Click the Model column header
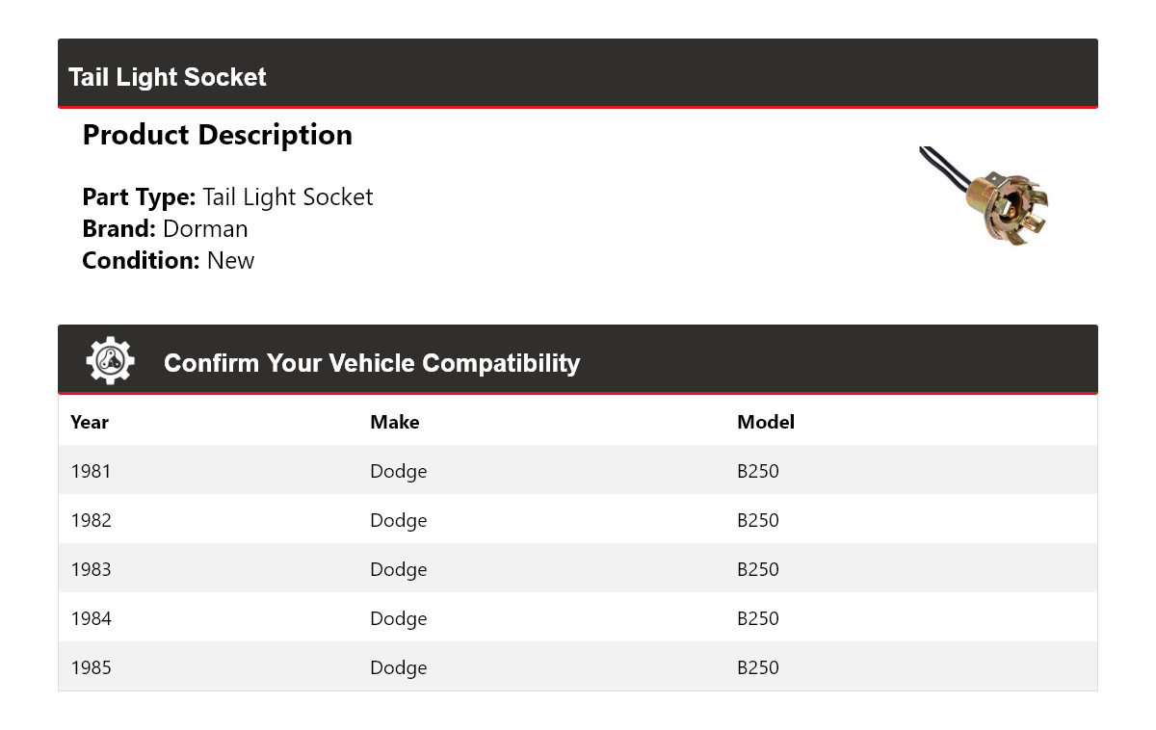The width and height of the screenshot is (1156, 730). pos(766,422)
